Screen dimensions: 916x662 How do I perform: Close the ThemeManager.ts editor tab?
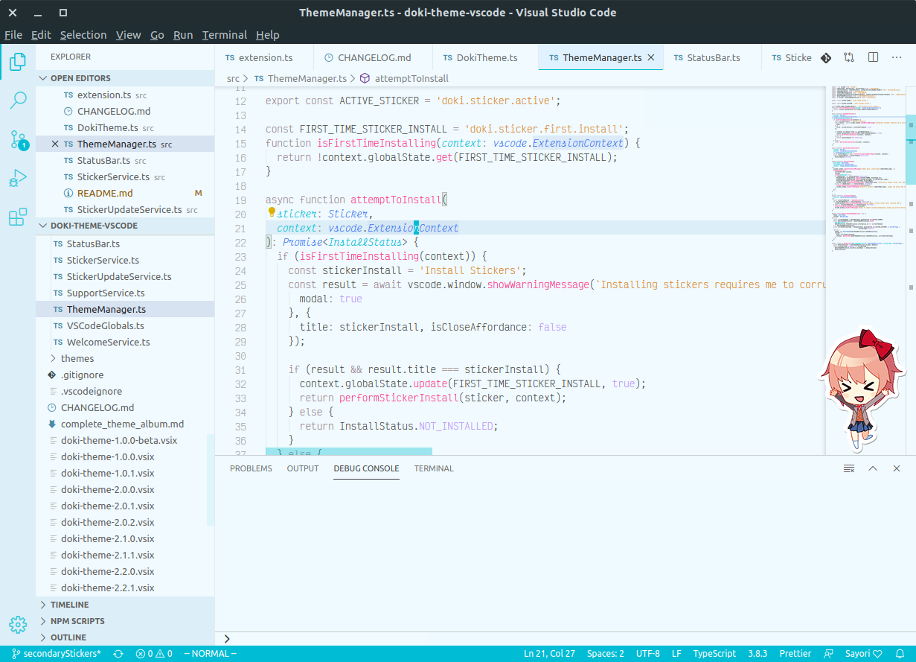click(651, 57)
